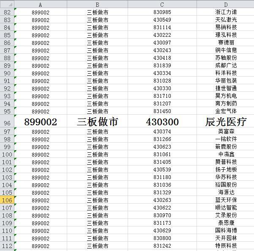Select highlighted row header 106
The width and height of the screenshot is (254, 251).
pos(7,200)
